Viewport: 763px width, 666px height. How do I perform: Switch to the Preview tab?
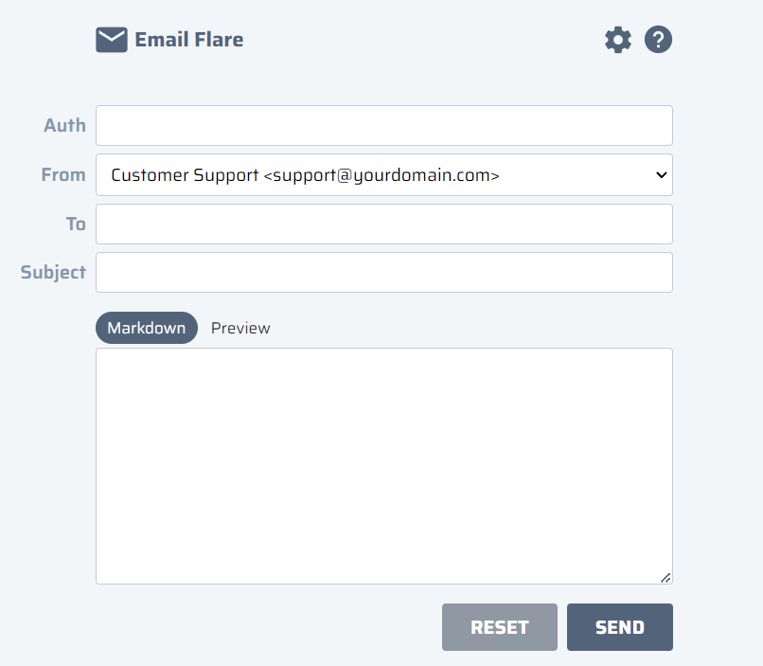[240, 328]
